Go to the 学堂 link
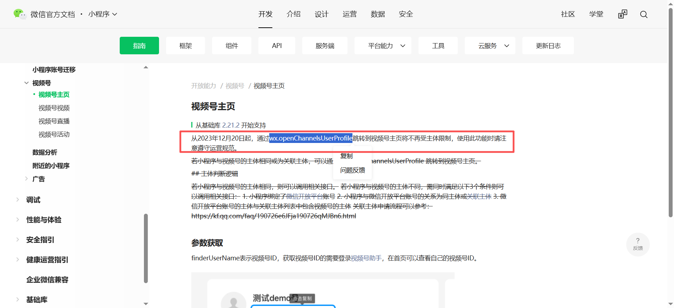The image size is (674, 308). (596, 14)
